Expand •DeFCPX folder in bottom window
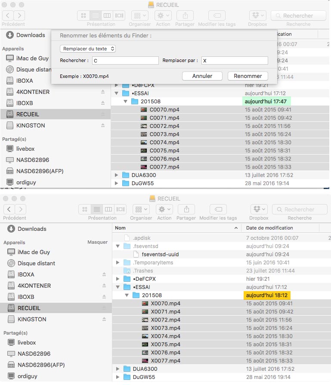331x385 pixels. (x=118, y=279)
